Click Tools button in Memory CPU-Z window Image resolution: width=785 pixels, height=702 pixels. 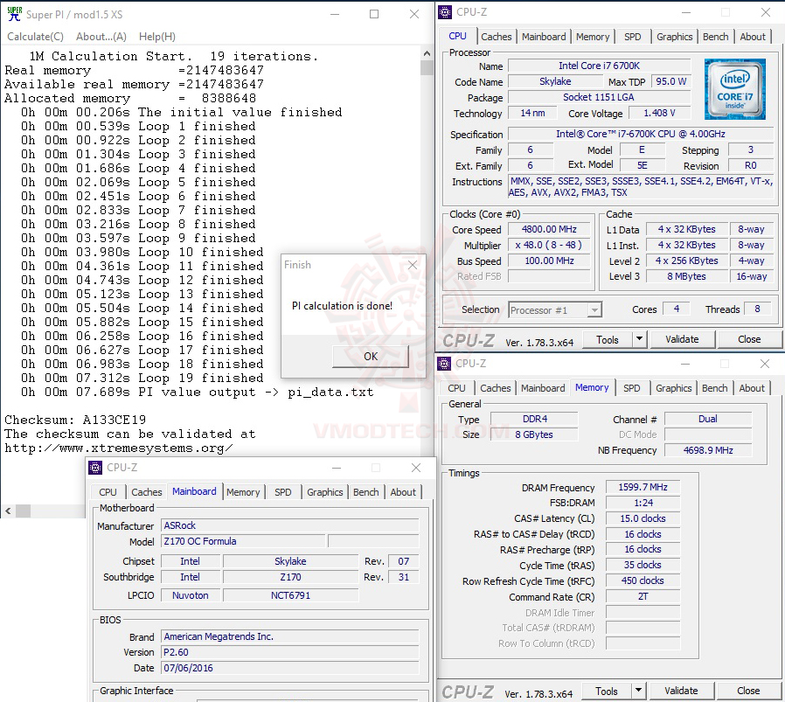pyautogui.click(x=607, y=692)
